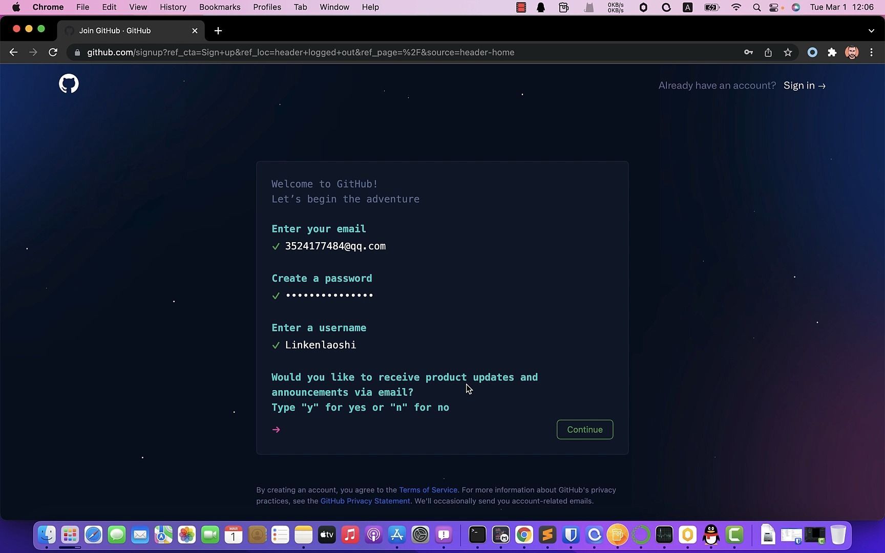Image resolution: width=885 pixels, height=553 pixels.
Task: Open FaceTime from the Dock
Action: pos(210,535)
